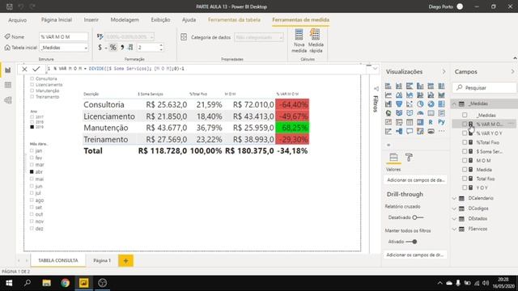This screenshot has width=518, height=291.
Task: Open Windows Start menu
Action: pos(9,283)
